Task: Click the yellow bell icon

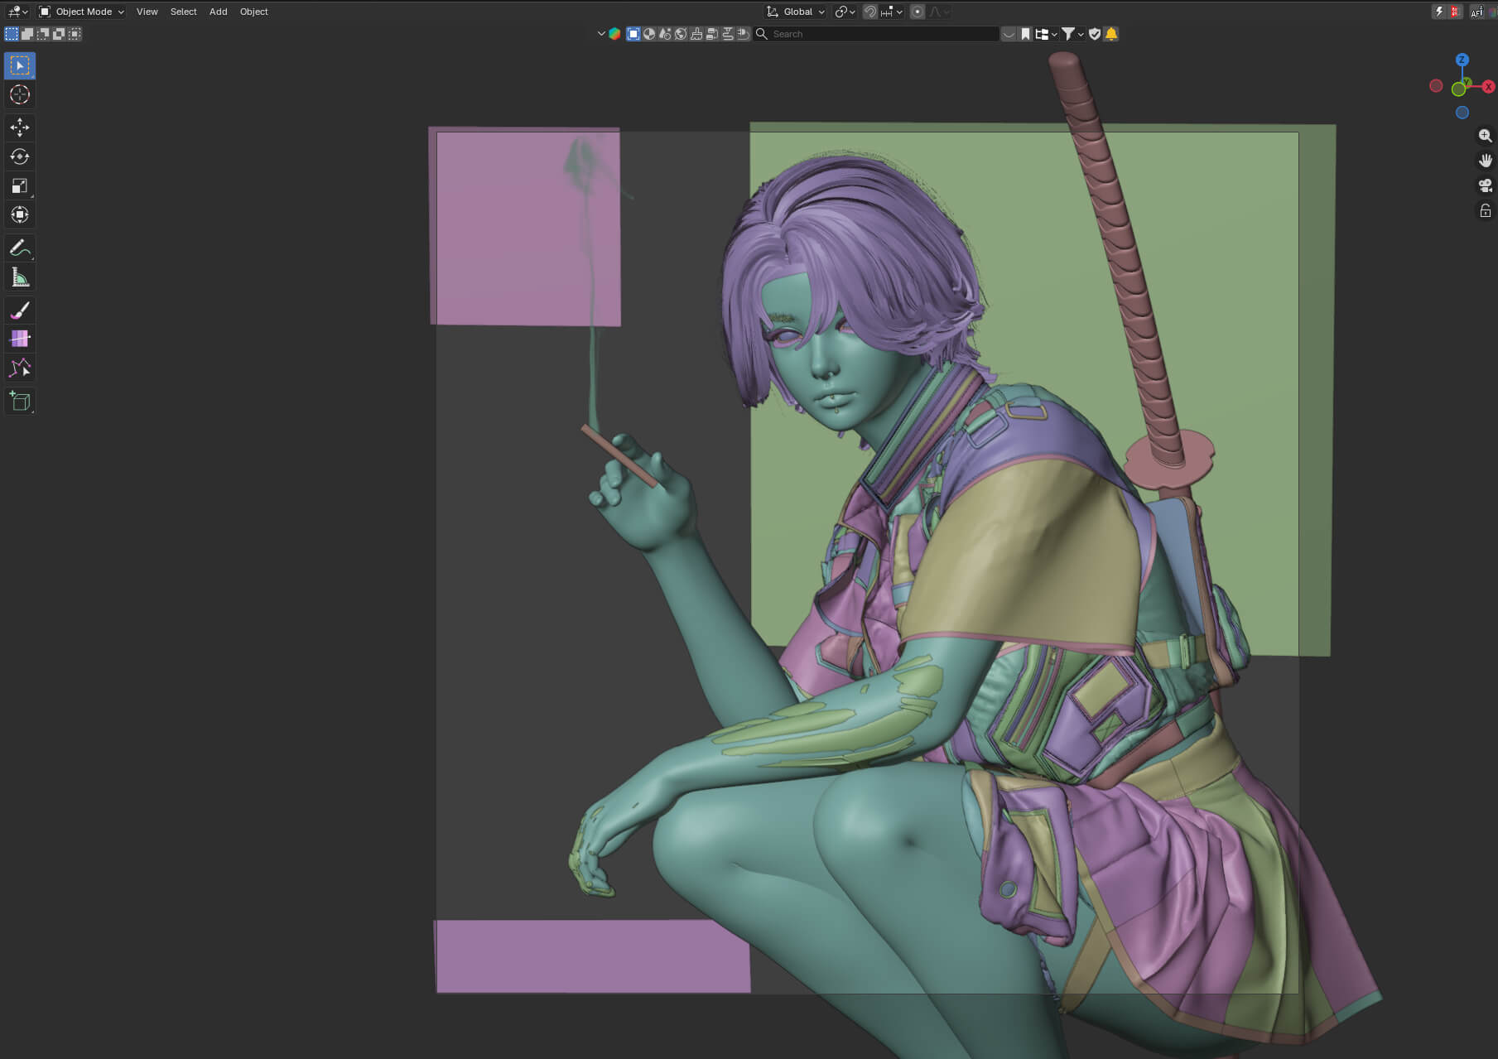Action: pyautogui.click(x=1111, y=34)
